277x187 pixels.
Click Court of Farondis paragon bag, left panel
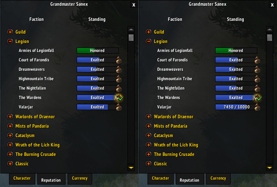(x=119, y=60)
